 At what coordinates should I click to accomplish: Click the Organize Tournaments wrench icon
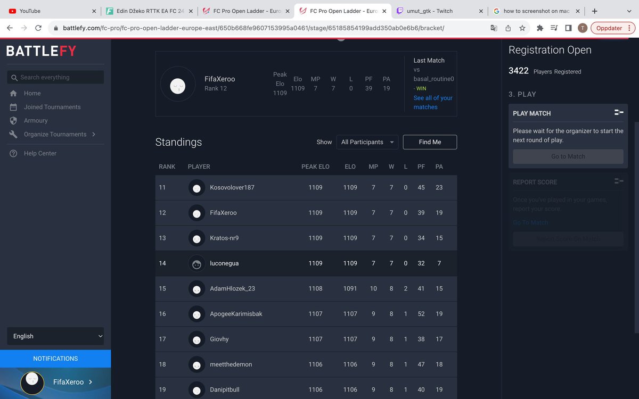click(x=14, y=135)
